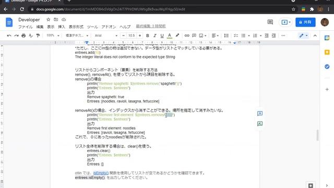Image resolution: width=334 pixels, height=188 pixels.
Task: Open the present to meeting button
Action: 286,22
